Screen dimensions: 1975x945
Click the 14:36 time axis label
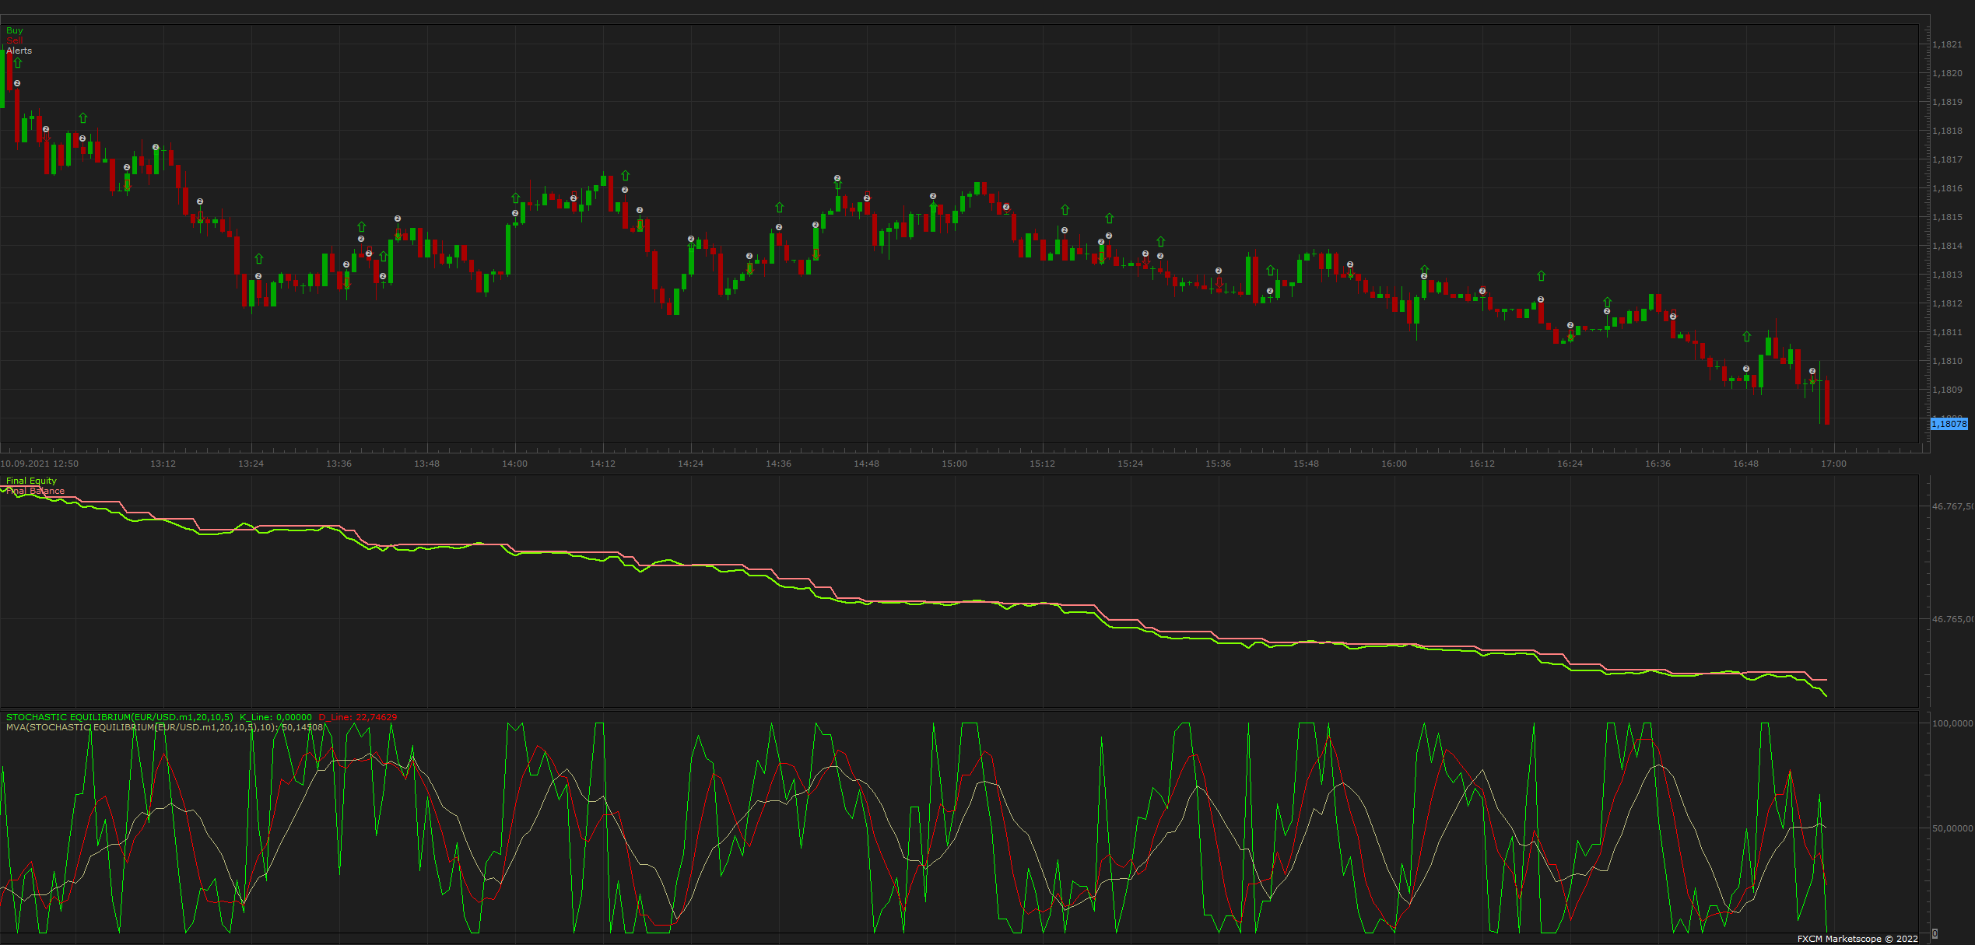click(x=779, y=464)
